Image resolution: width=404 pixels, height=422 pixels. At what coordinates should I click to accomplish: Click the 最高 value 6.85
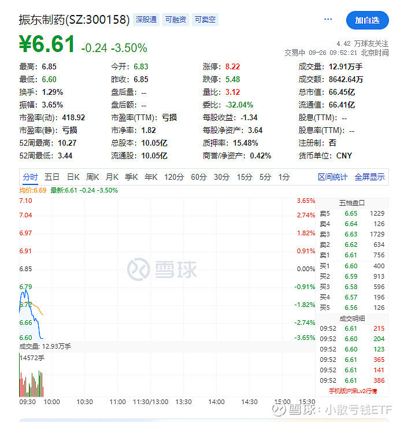pyautogui.click(x=49, y=66)
